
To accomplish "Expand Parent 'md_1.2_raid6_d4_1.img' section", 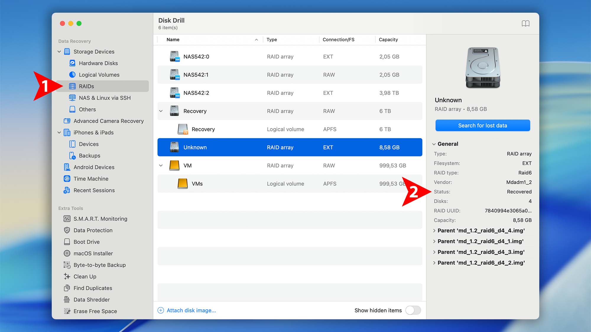I will 434,241.
